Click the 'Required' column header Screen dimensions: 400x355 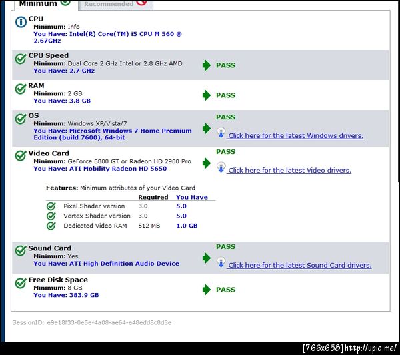(x=153, y=198)
